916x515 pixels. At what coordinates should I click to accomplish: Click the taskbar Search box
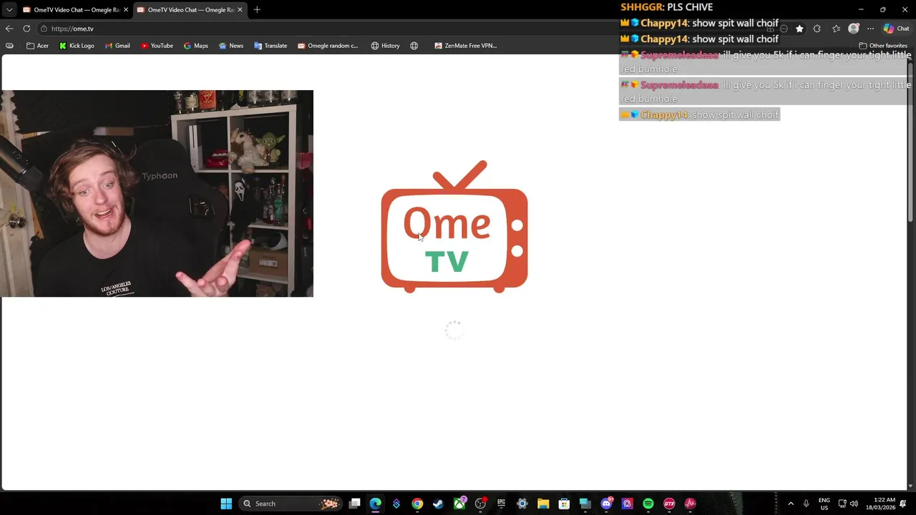tap(290, 504)
